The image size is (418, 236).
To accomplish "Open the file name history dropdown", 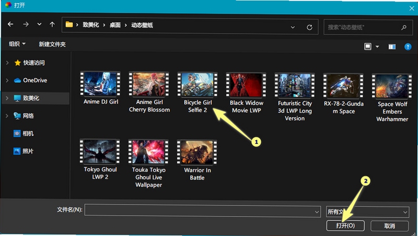I will point(317,212).
